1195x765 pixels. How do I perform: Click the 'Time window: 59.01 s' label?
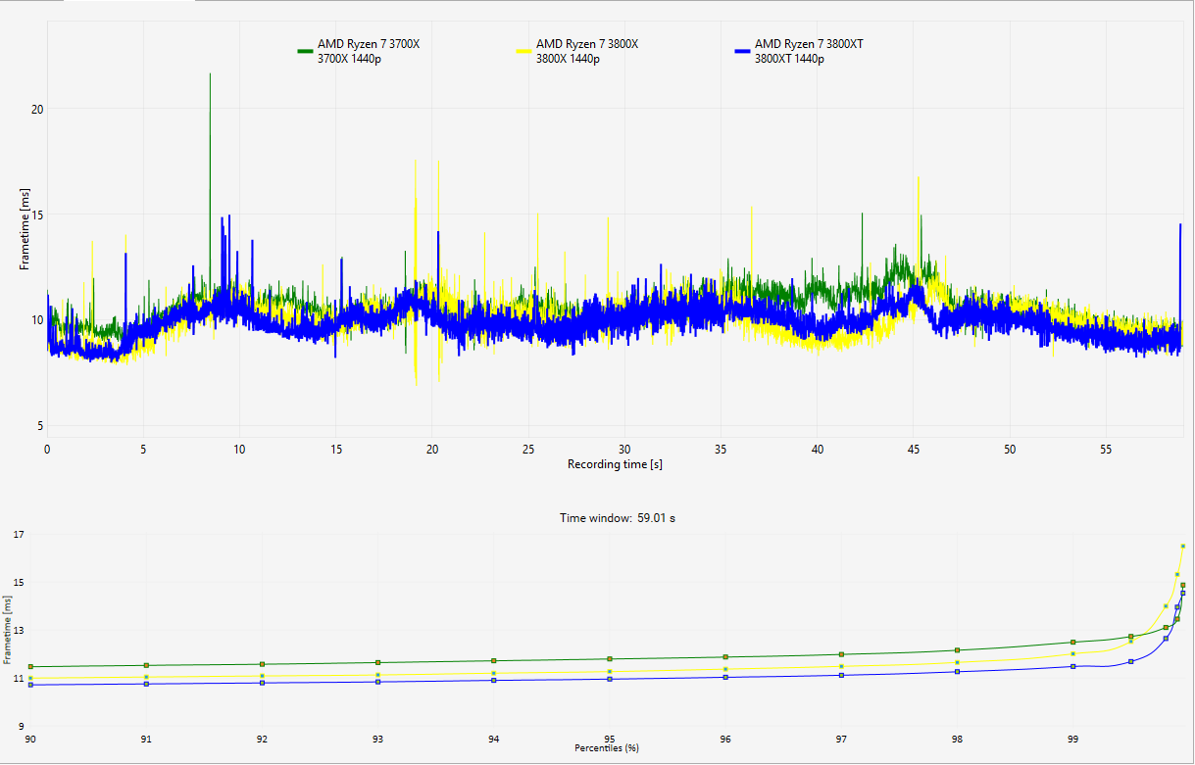[617, 518]
